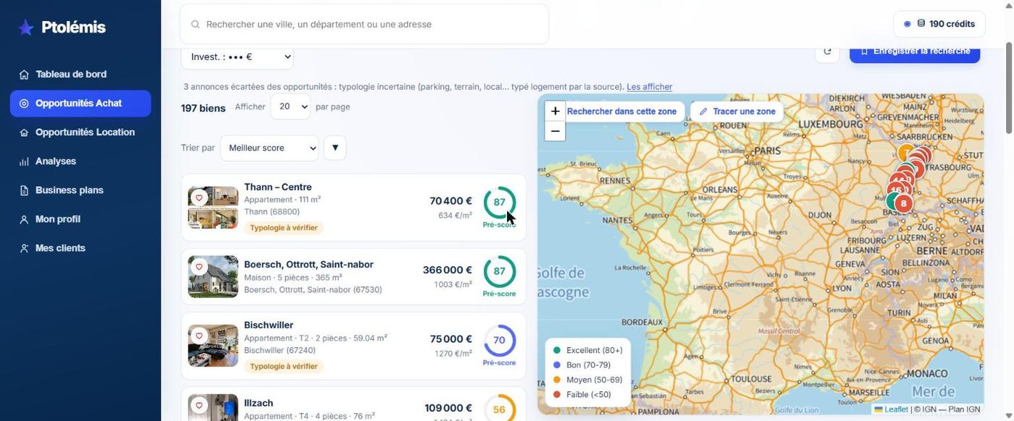Click Boersch listing's 87 pre-score ring
This screenshot has height=421, width=1014.
pos(500,271)
